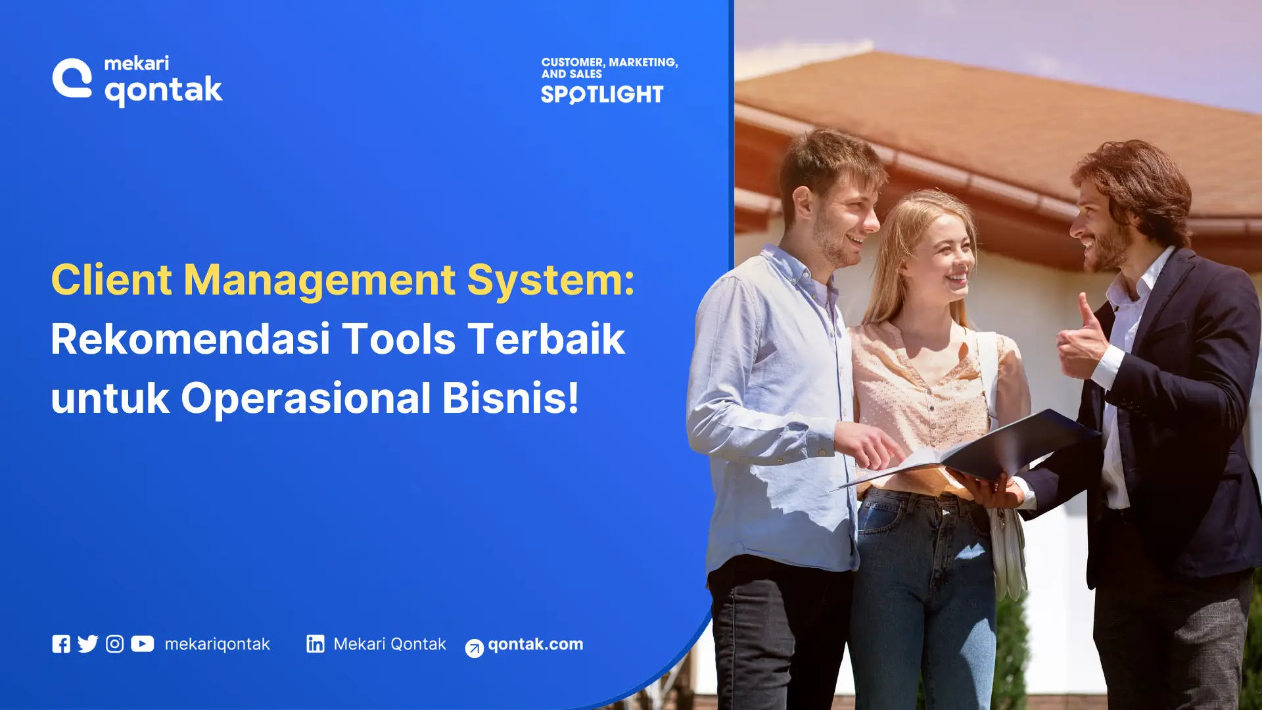Click the CUSTOMER, MARKETING, AND SALES text

(610, 66)
